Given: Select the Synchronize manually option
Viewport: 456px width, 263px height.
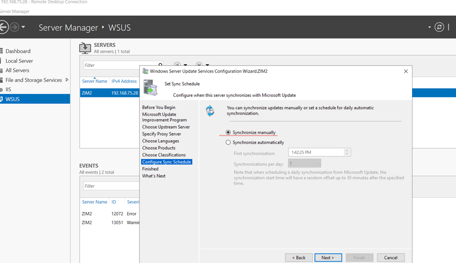Looking at the screenshot, I should (228, 132).
